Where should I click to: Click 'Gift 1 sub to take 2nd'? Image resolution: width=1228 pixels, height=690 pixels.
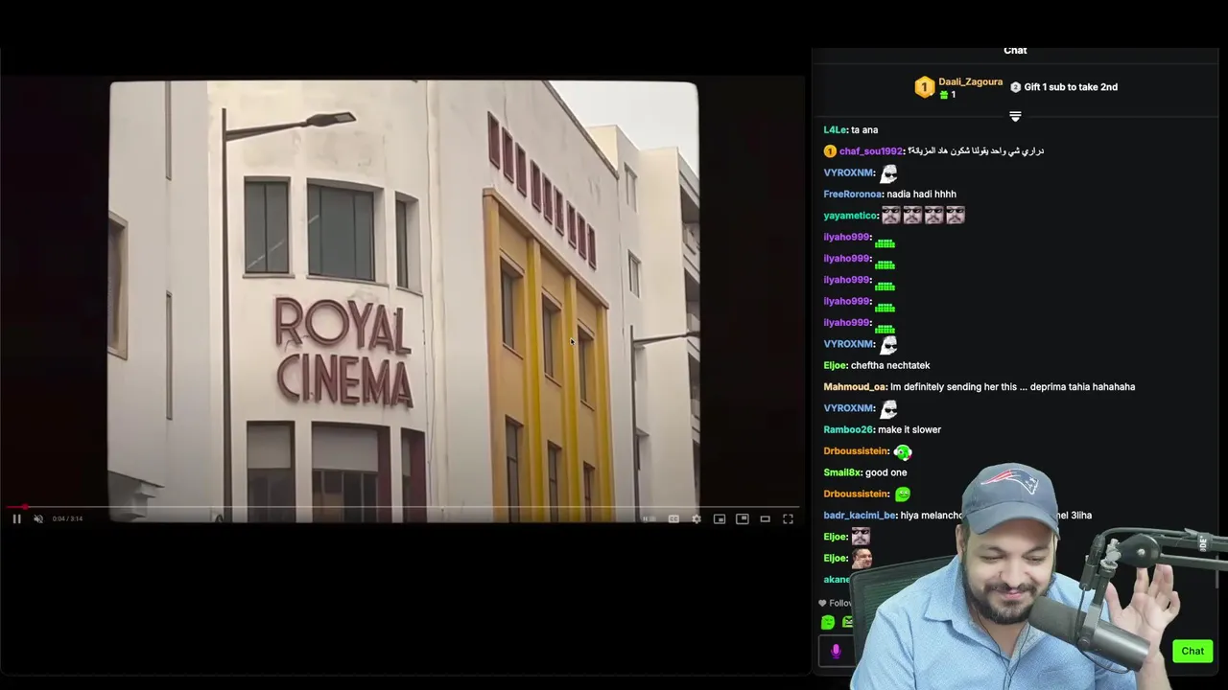click(x=1071, y=87)
